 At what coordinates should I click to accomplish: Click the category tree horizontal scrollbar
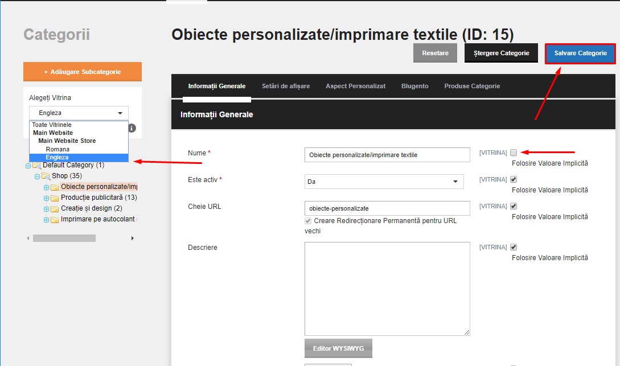[64, 238]
